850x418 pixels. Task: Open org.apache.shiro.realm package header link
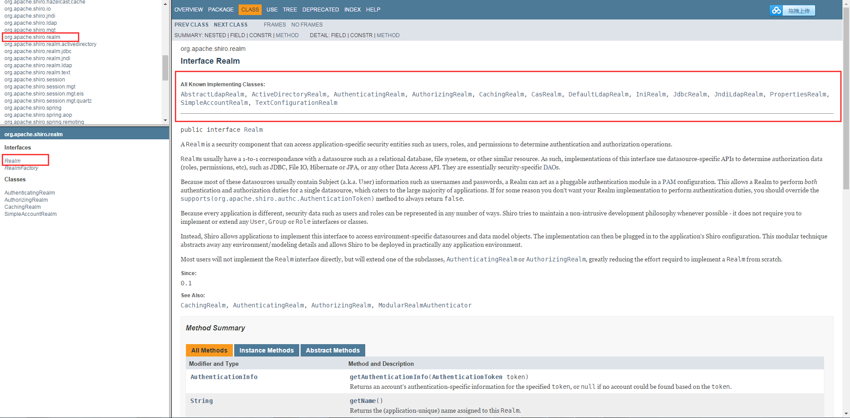point(33,134)
